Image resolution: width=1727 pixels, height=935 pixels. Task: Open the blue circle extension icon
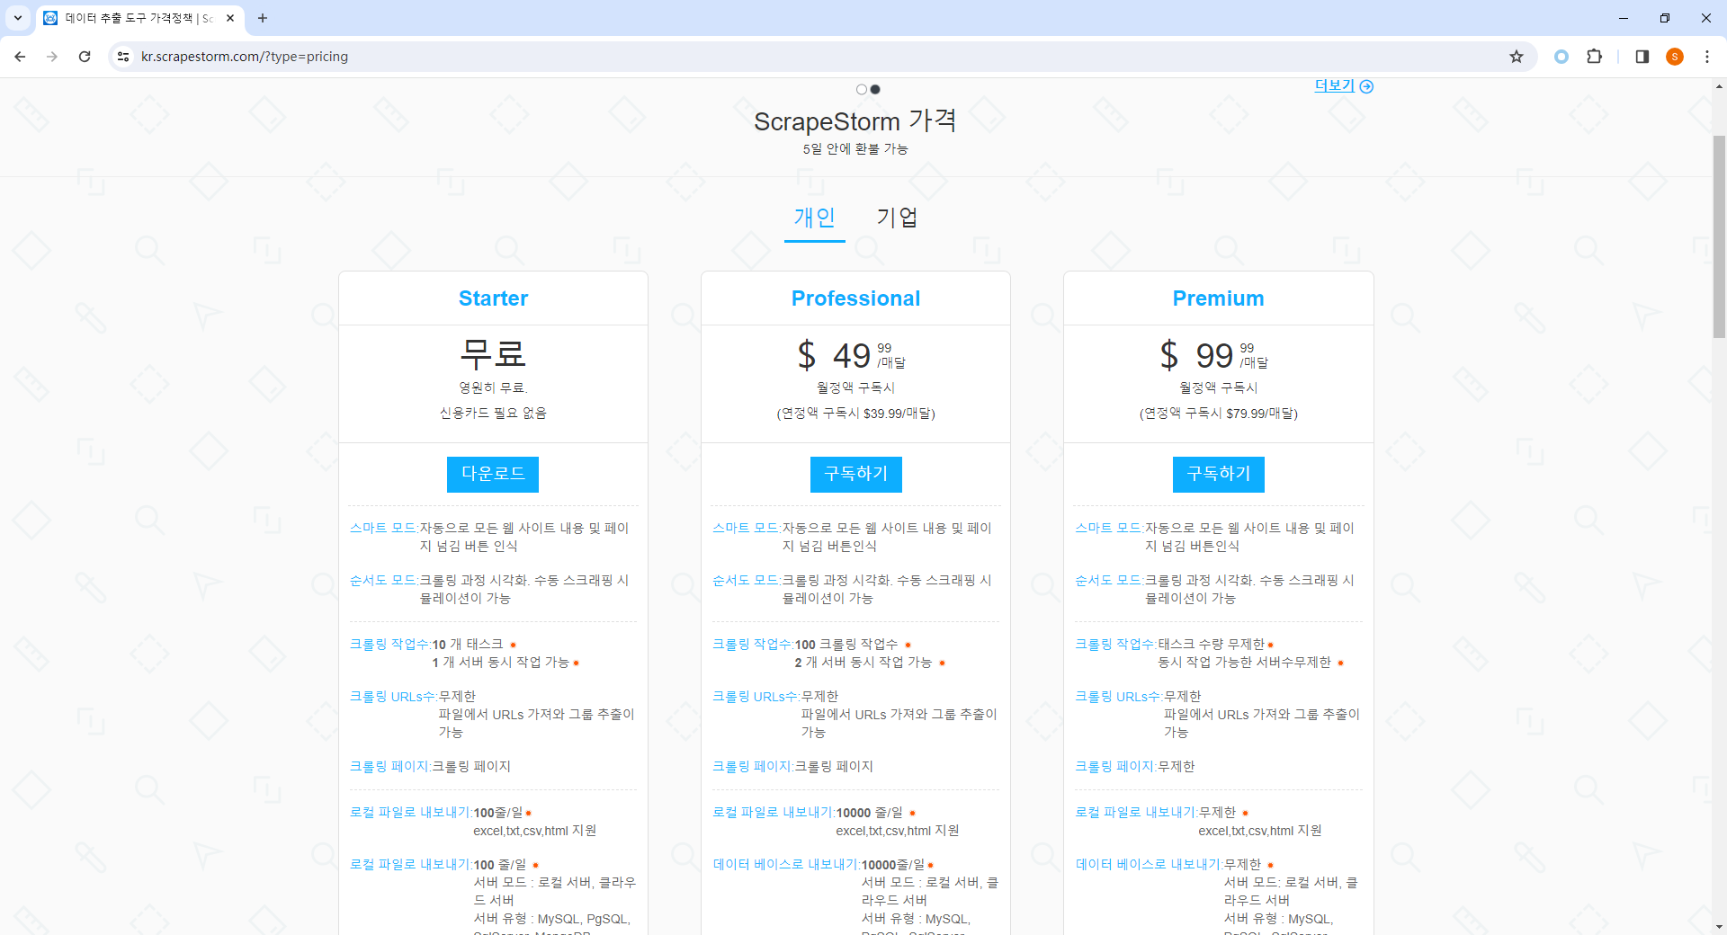tap(1561, 57)
